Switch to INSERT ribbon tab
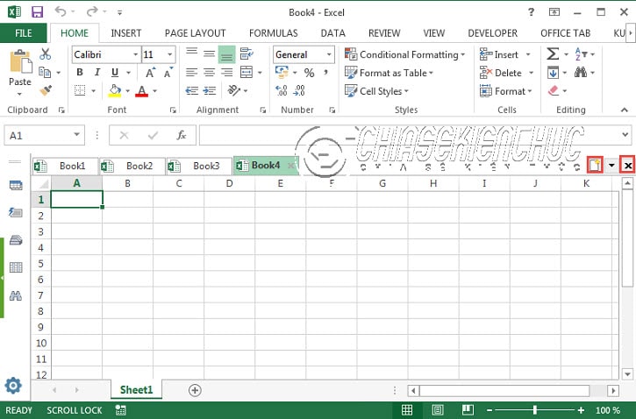636x419 pixels. (x=126, y=33)
